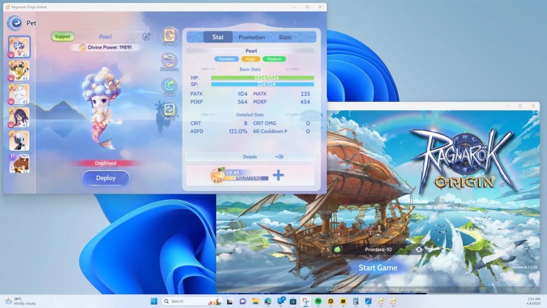Switch to the Stats tab

(285, 37)
